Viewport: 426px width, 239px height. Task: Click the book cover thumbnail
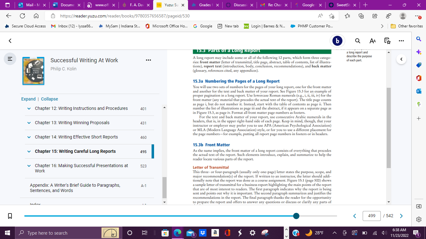[x=33, y=71]
